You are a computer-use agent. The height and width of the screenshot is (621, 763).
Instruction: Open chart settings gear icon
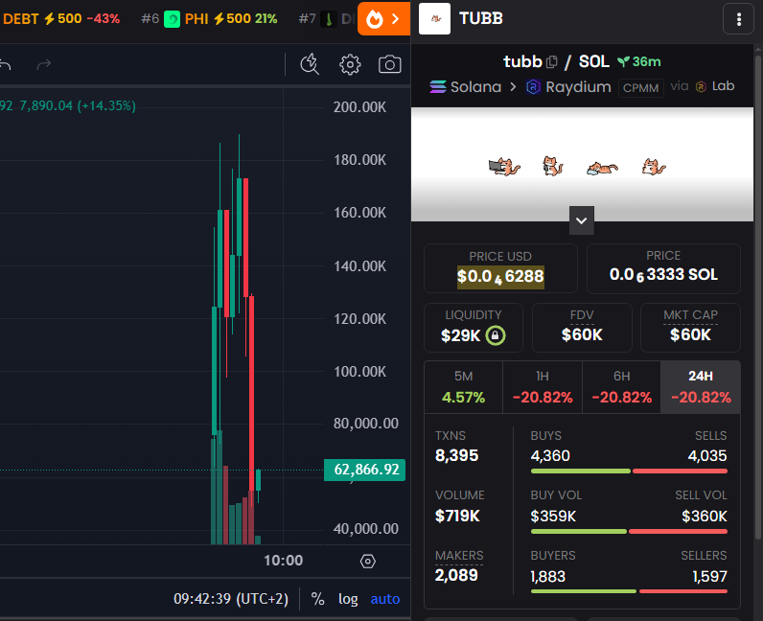[350, 64]
